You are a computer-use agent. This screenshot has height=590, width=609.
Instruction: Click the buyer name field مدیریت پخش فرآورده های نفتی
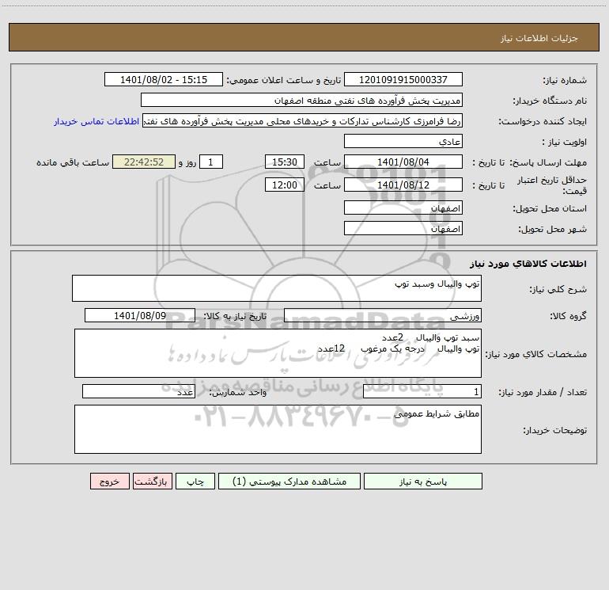pyautogui.click(x=301, y=100)
